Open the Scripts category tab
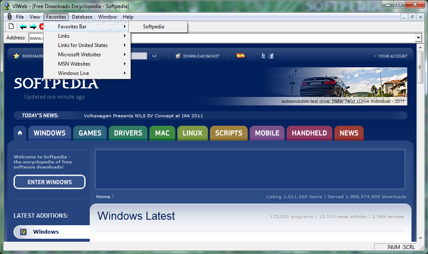 (229, 133)
